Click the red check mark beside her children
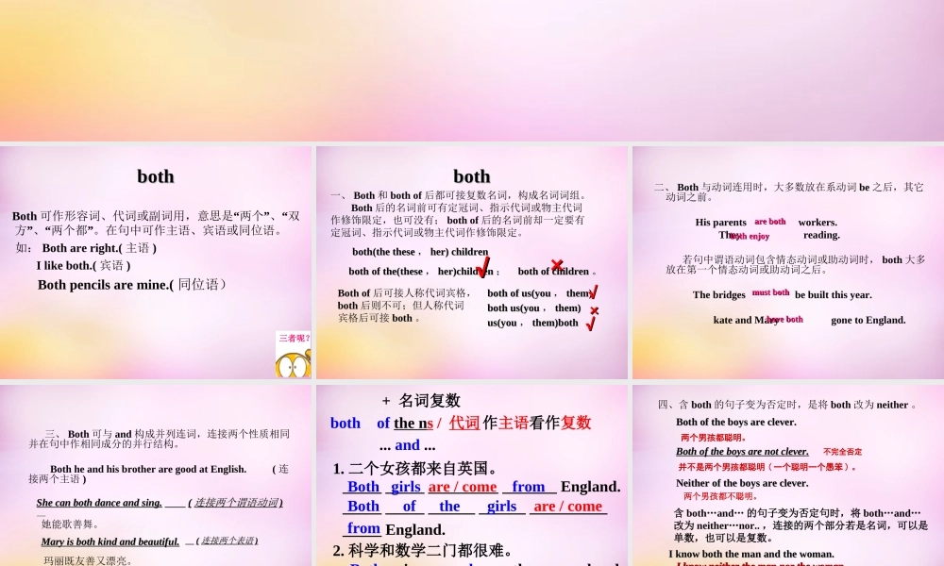 click(x=484, y=268)
